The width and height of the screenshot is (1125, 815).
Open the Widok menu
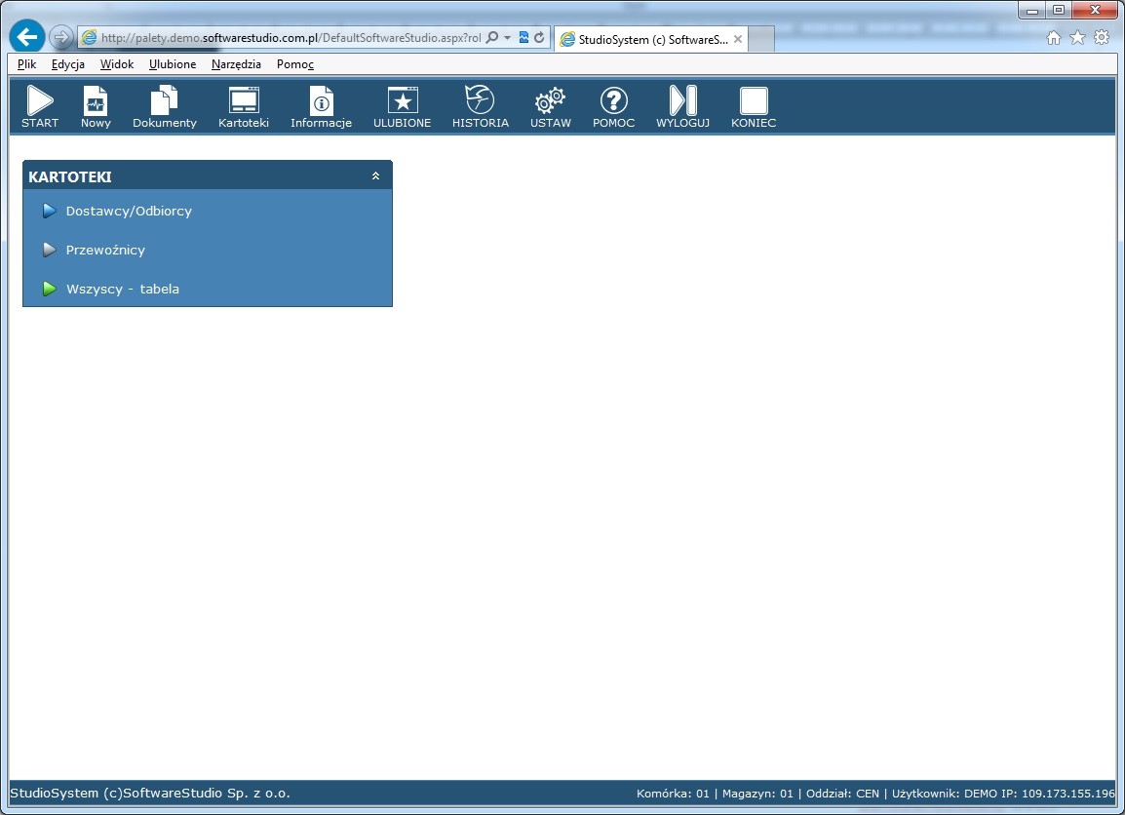click(117, 64)
